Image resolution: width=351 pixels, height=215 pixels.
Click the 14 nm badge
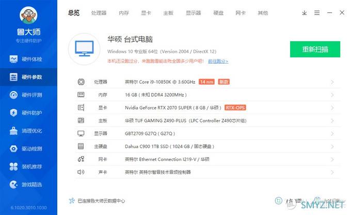point(206,82)
